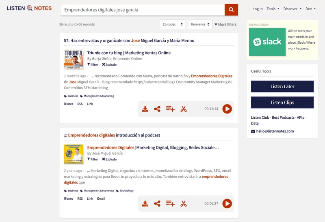Screen dimensions: 325x222
Task: Play the 00:06:27 episode
Action: [x=227, y=203]
